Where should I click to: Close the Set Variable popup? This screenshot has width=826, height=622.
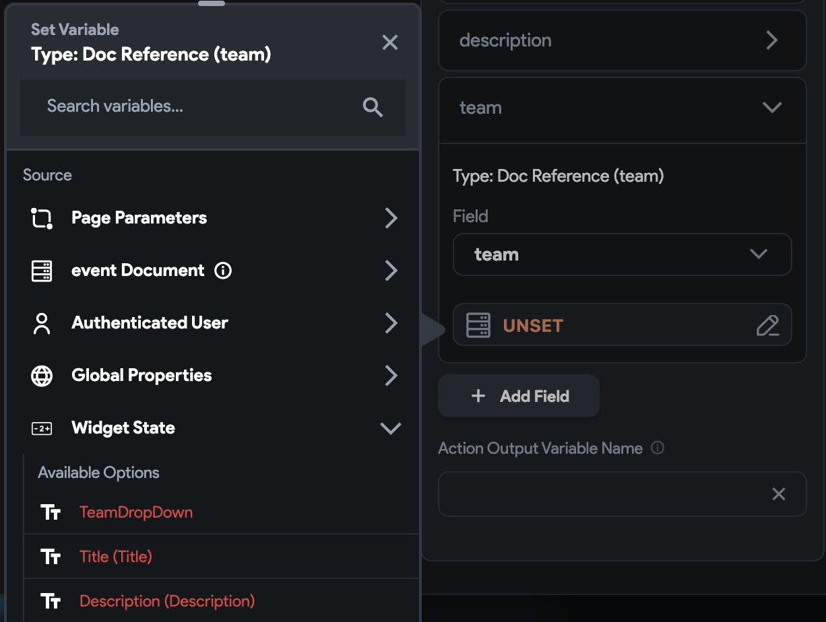(x=390, y=42)
